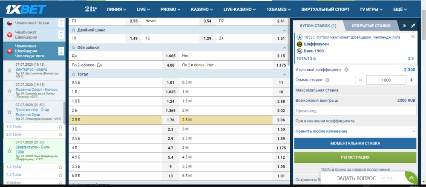The height and width of the screenshot is (187, 426).
Task: Click the МОМЕНТАЛЬНАЯ СТАВКА button
Action: [x=355, y=143]
